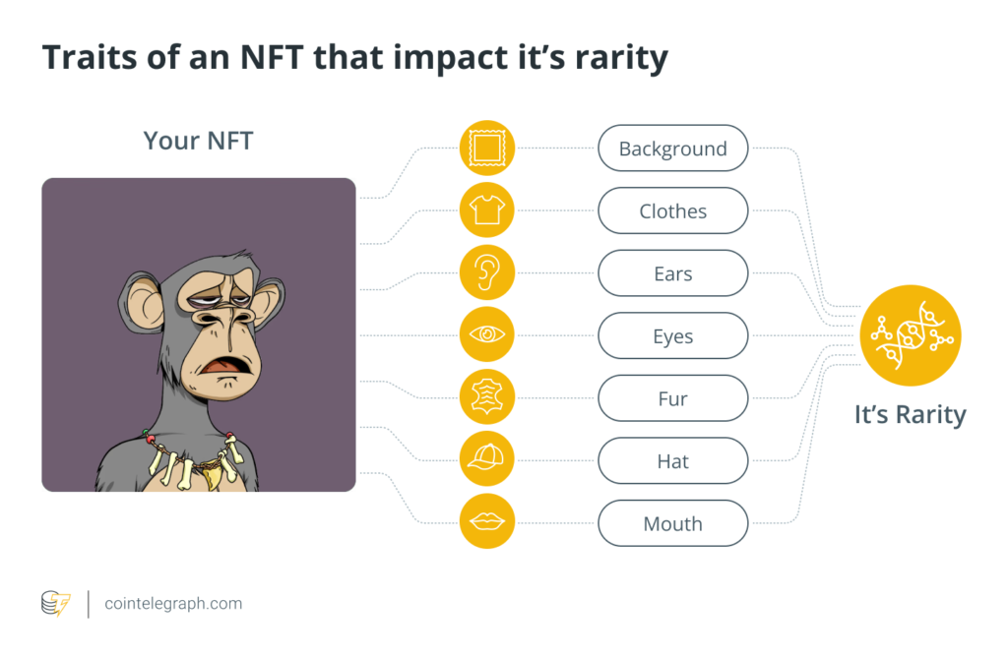
Task: Select the Hat label pill
Action: tap(673, 460)
